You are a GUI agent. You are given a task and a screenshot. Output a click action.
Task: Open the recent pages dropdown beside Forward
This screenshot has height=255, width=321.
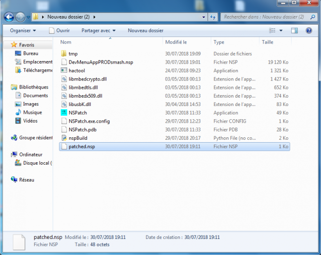pos(28,17)
